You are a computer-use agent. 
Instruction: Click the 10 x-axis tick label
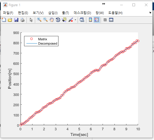pyautogui.click(x=138, y=129)
